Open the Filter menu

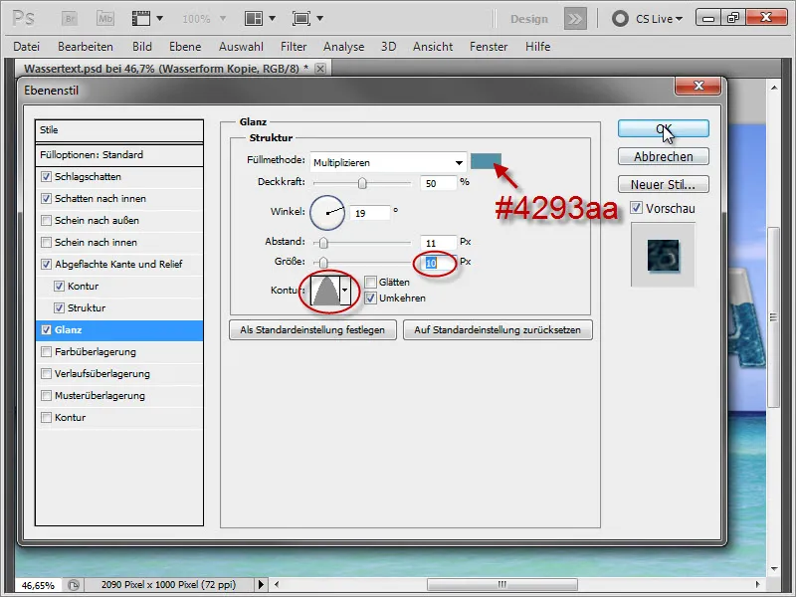click(294, 47)
